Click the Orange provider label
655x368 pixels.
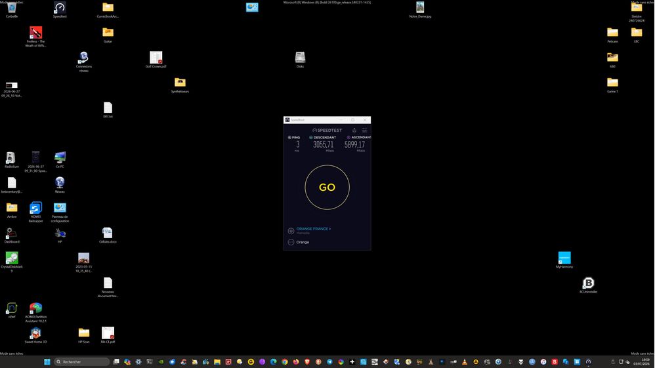[x=303, y=242]
